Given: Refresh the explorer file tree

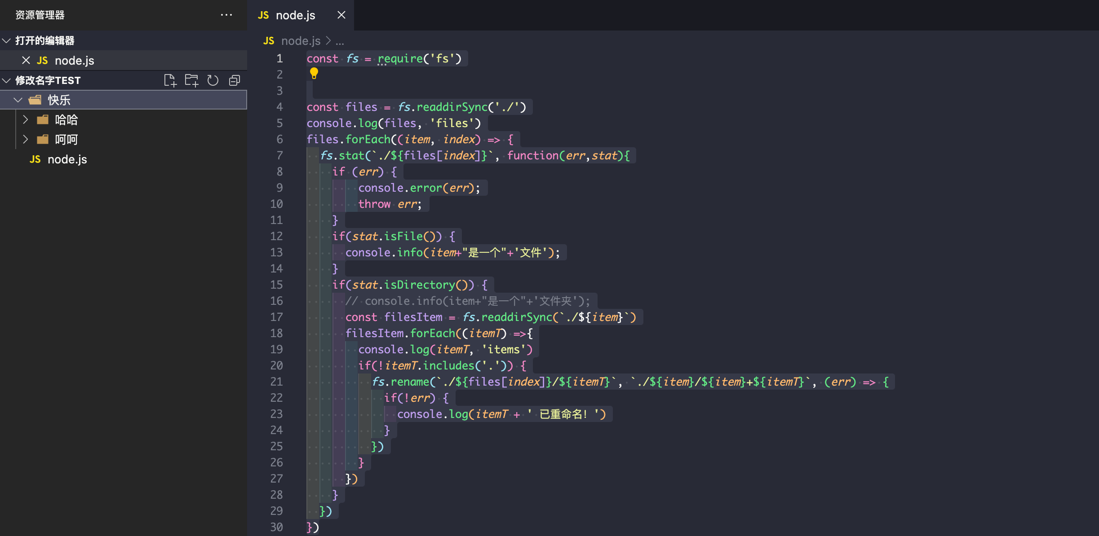Looking at the screenshot, I should pos(213,80).
